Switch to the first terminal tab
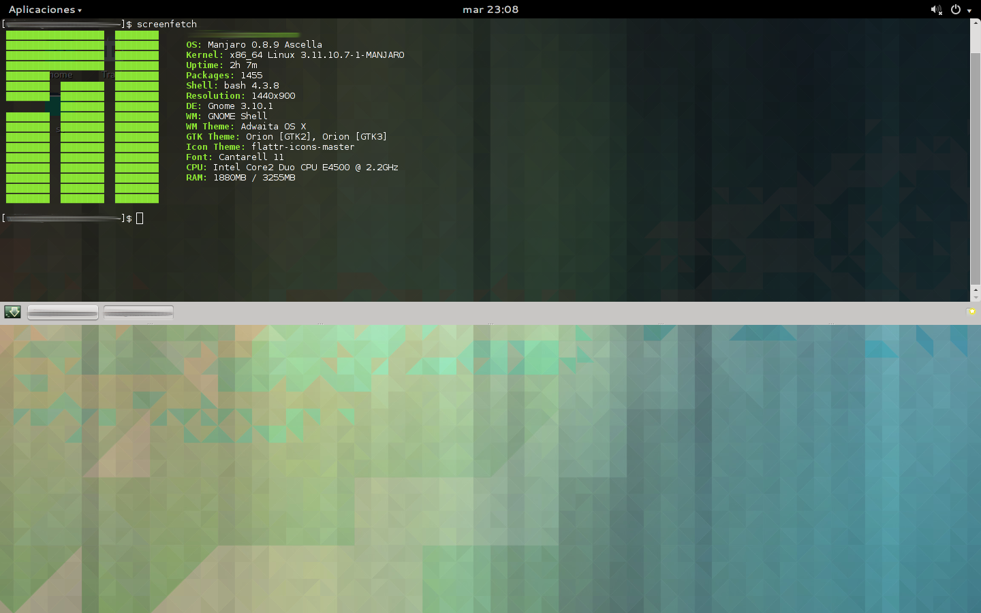The image size is (981, 613). [63, 313]
